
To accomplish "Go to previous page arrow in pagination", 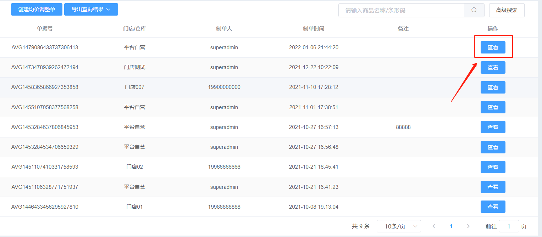I will (x=434, y=226).
